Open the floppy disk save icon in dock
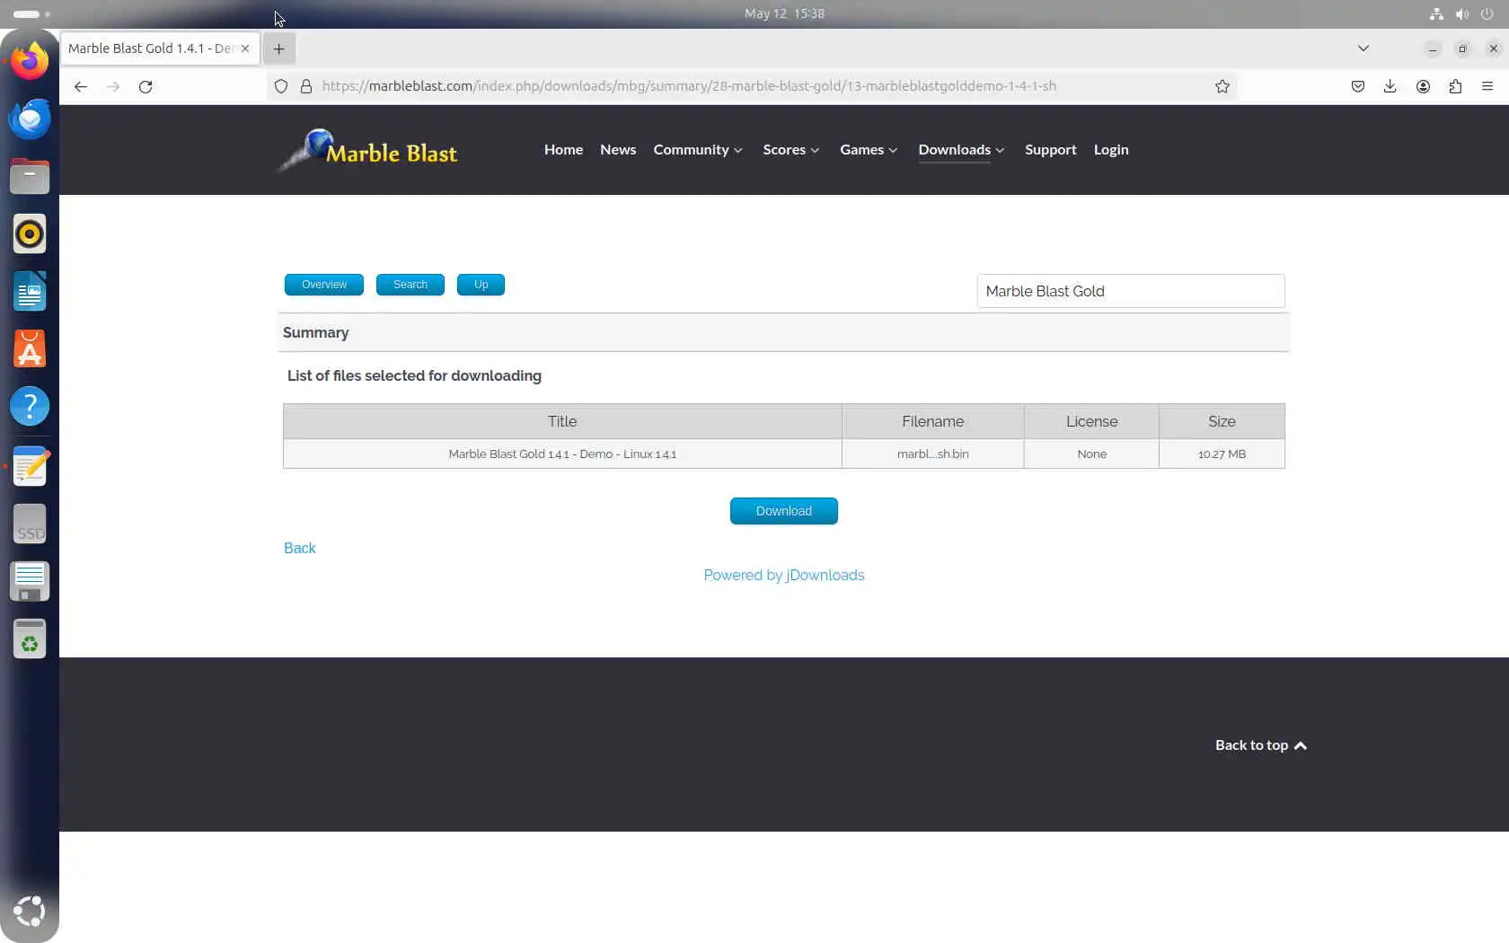 pos(30,582)
